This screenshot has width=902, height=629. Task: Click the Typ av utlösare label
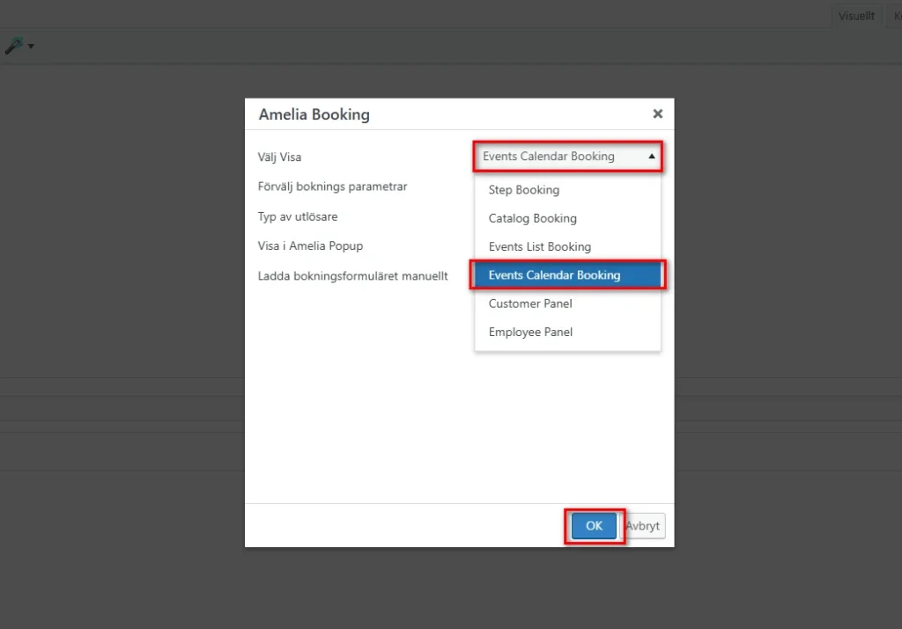(x=298, y=216)
